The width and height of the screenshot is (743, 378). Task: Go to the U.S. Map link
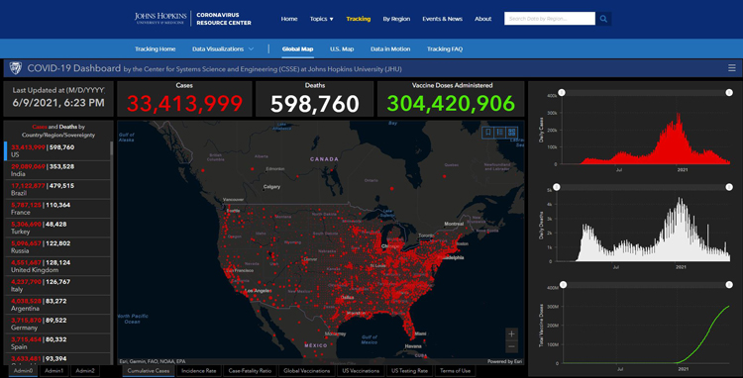click(342, 49)
